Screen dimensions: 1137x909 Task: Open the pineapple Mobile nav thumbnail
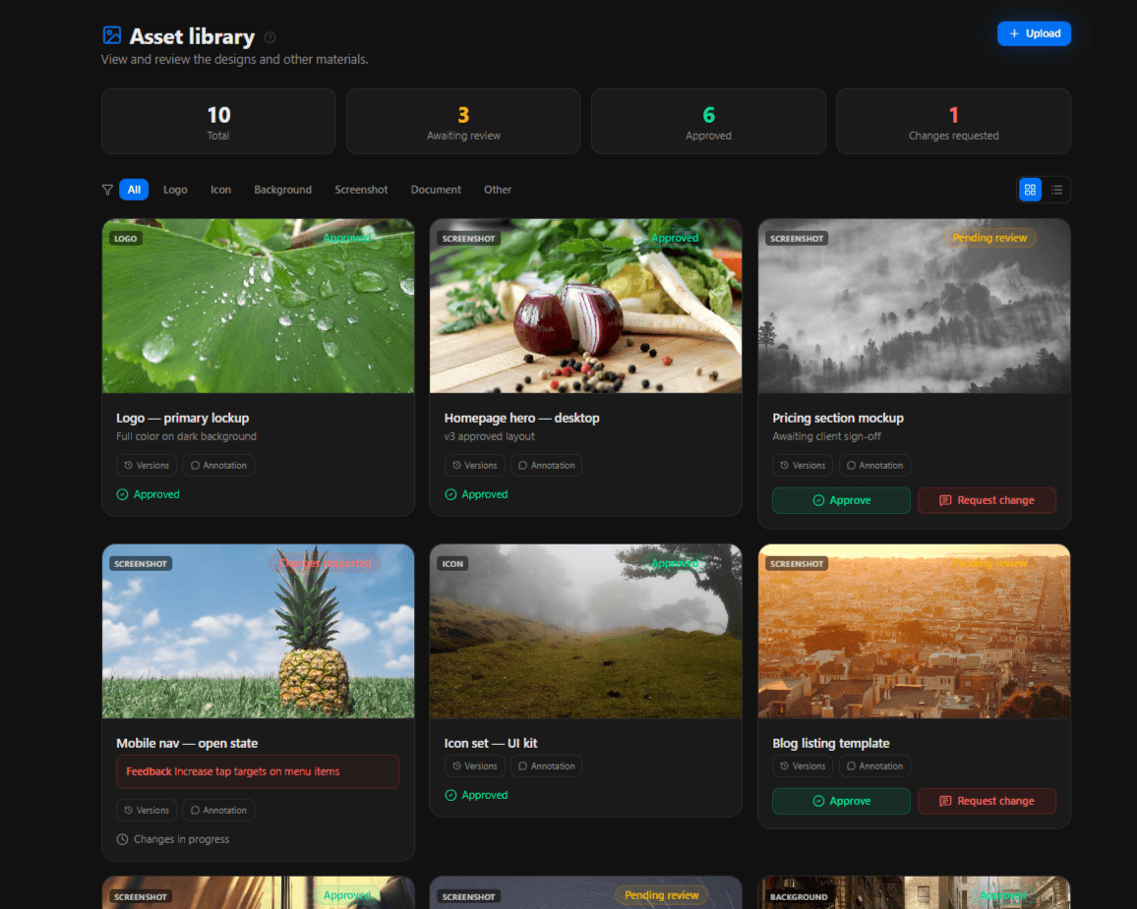[x=258, y=632]
